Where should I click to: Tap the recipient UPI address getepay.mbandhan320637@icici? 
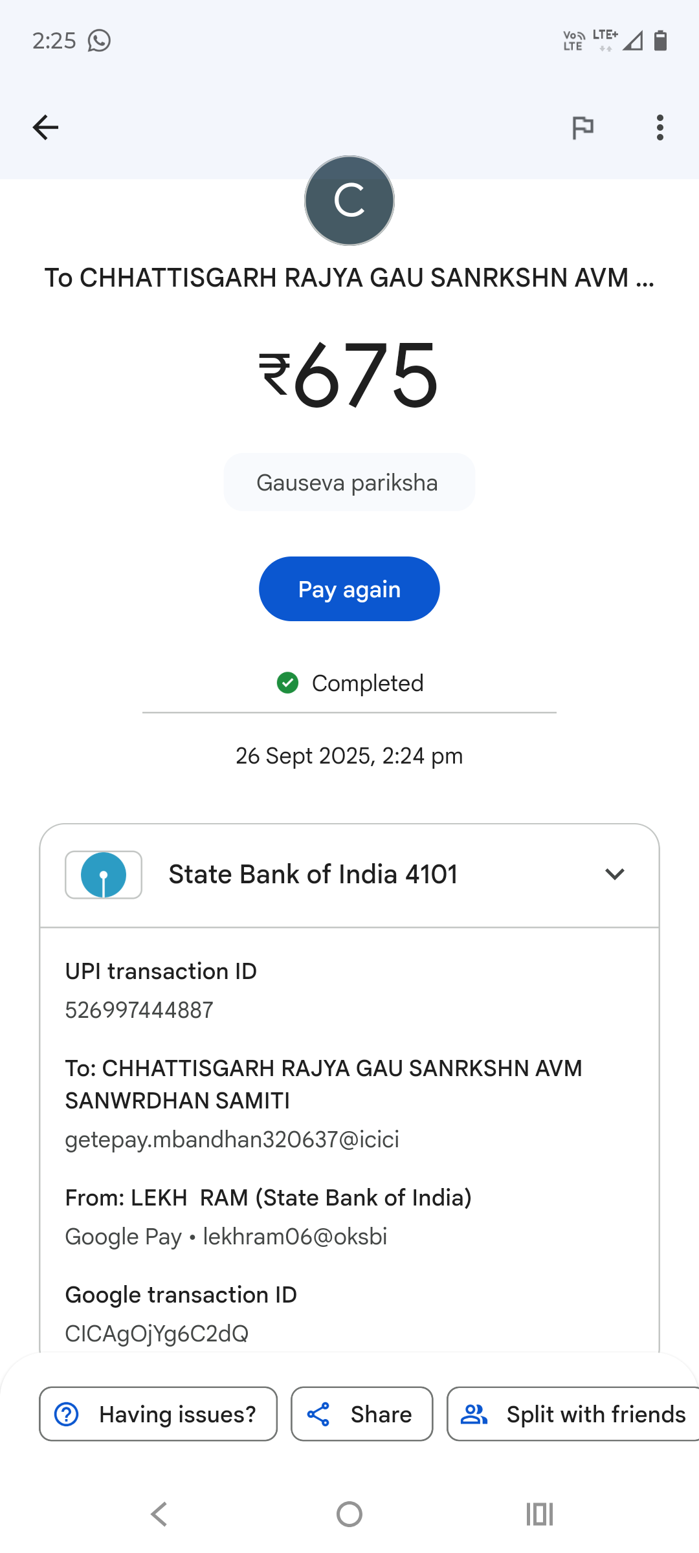[x=232, y=1140]
